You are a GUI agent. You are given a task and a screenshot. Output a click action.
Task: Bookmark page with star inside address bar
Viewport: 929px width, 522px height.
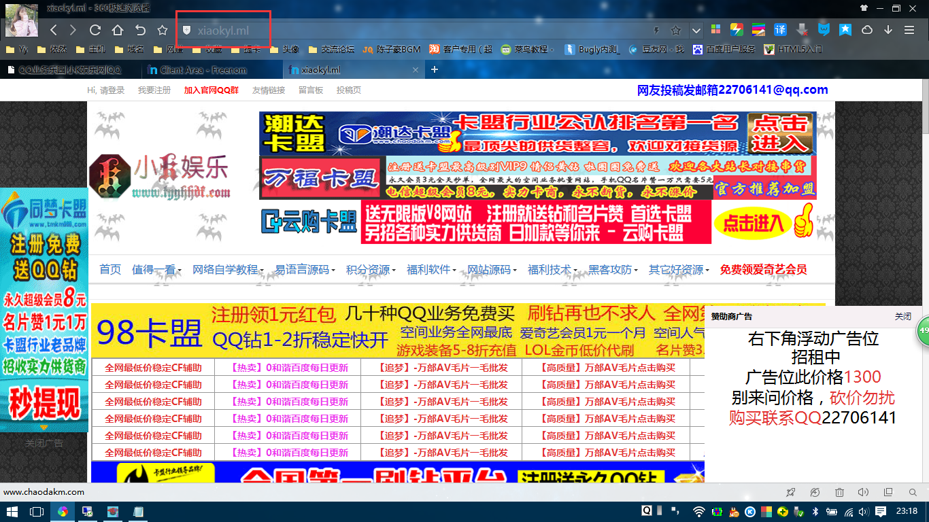(676, 31)
